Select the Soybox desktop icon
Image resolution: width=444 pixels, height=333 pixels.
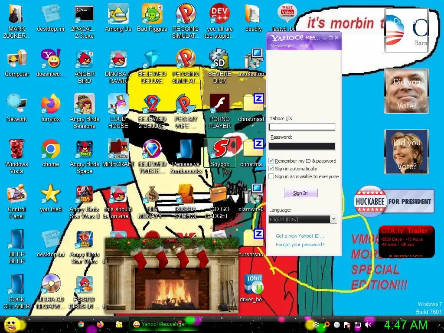pyautogui.click(x=220, y=153)
